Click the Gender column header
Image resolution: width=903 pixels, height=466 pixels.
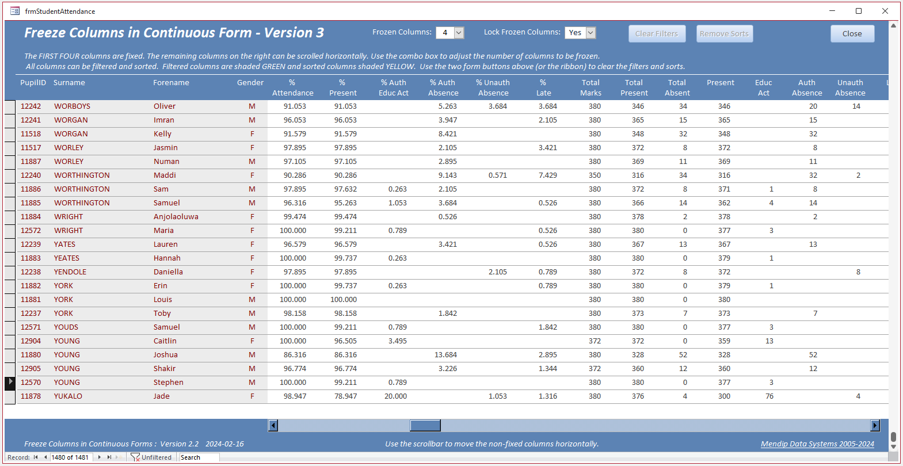coord(250,83)
